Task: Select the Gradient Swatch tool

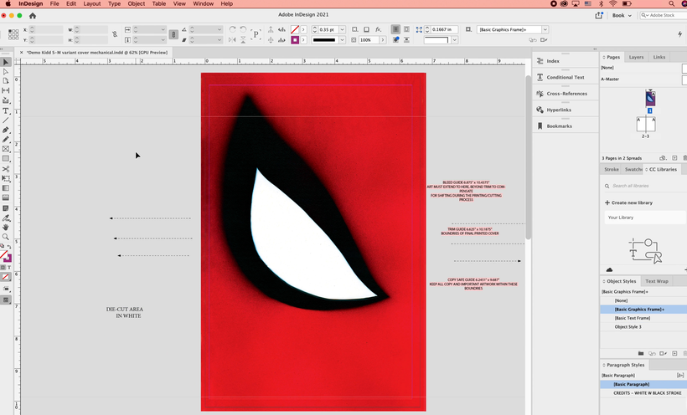Action: (x=6, y=188)
